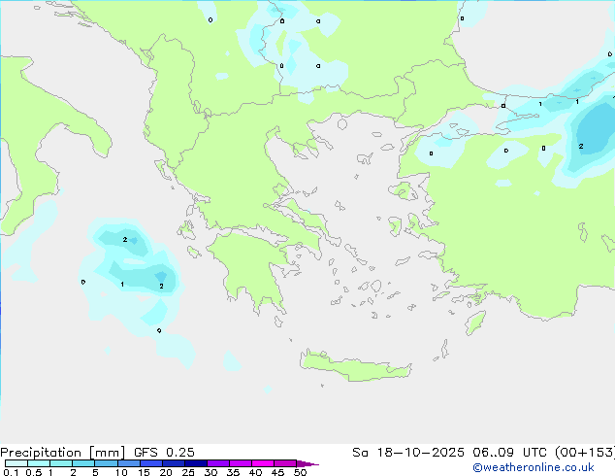Click the '50' legend scale label
615x476 pixels.
[300, 472]
